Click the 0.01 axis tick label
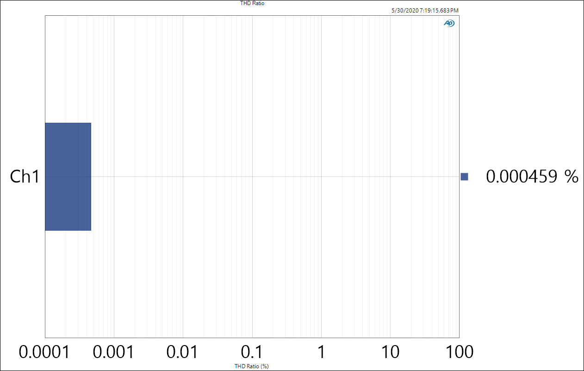The image size is (584, 371). [183, 352]
